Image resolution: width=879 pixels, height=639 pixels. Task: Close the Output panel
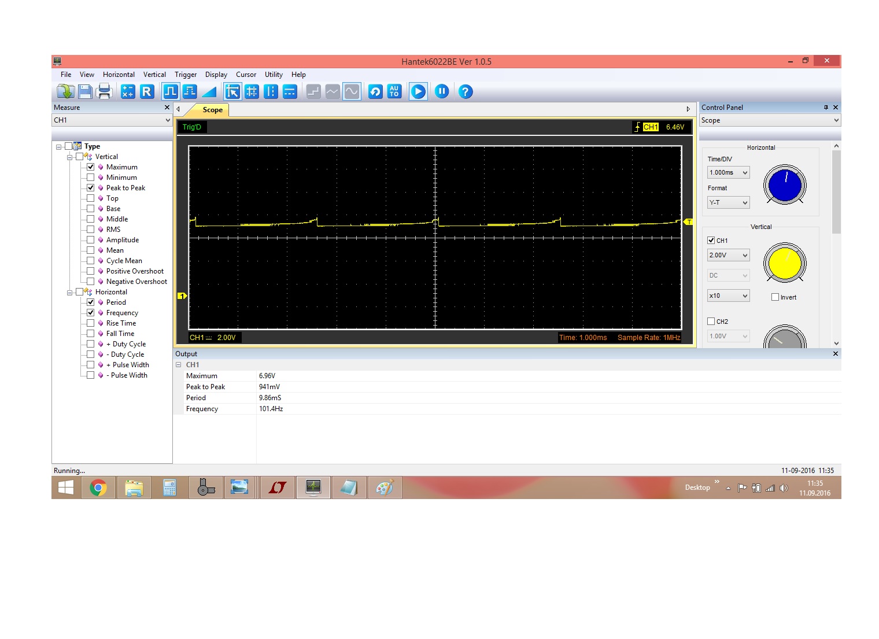(835, 354)
